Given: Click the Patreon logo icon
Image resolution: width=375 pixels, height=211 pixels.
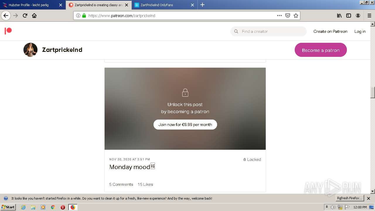Looking at the screenshot, I should click(x=8, y=31).
